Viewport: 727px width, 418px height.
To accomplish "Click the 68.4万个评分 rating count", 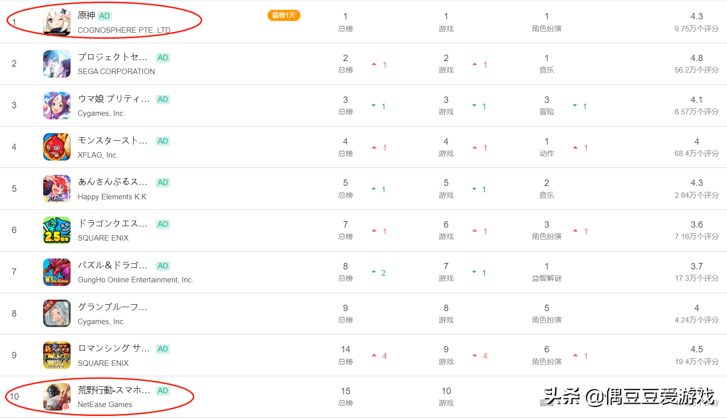I will [697, 154].
